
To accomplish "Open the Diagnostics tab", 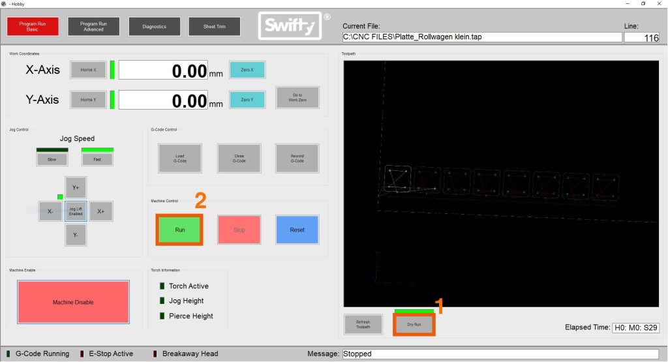I will [154, 26].
